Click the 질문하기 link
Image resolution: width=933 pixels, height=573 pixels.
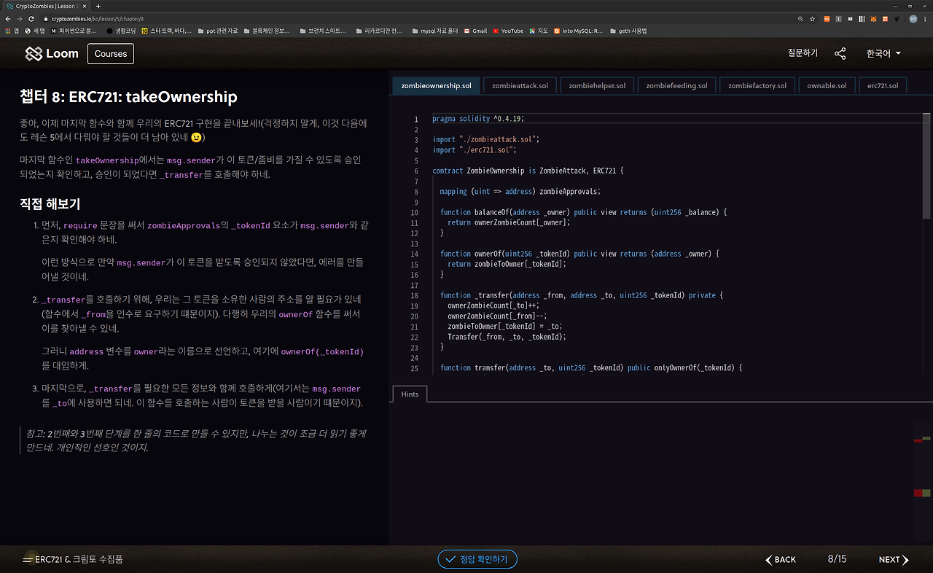(803, 53)
